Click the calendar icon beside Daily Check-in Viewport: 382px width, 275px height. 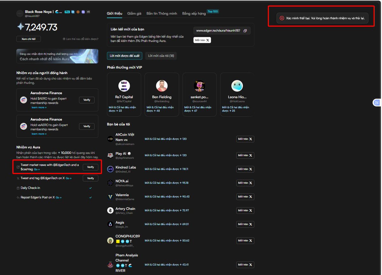(x=18, y=188)
